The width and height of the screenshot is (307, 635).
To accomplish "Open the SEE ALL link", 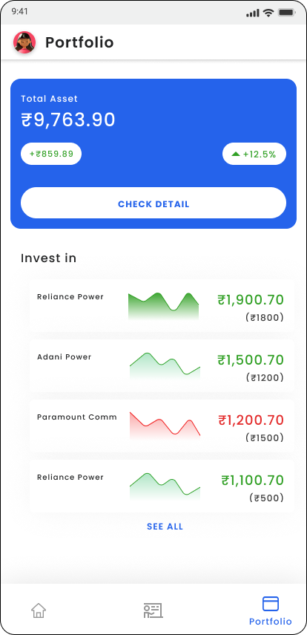I will [165, 527].
